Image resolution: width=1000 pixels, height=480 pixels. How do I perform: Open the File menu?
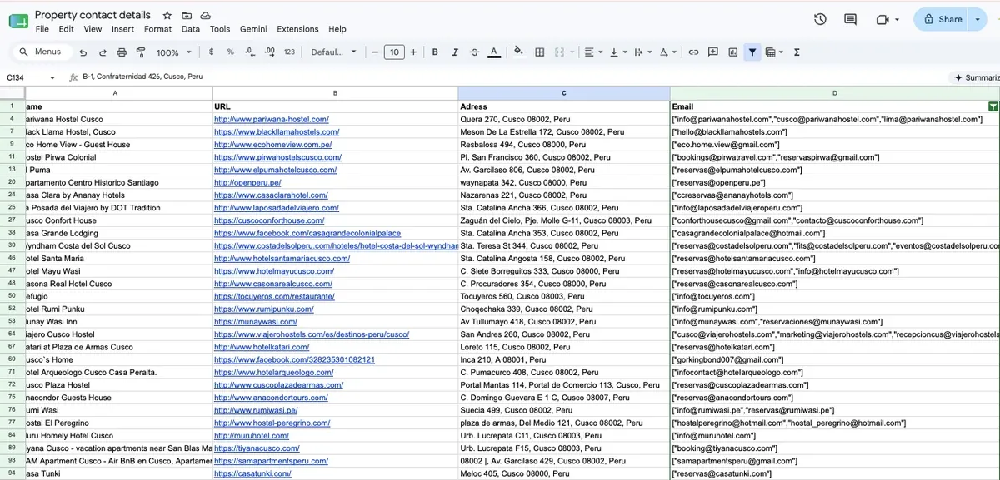[42, 29]
